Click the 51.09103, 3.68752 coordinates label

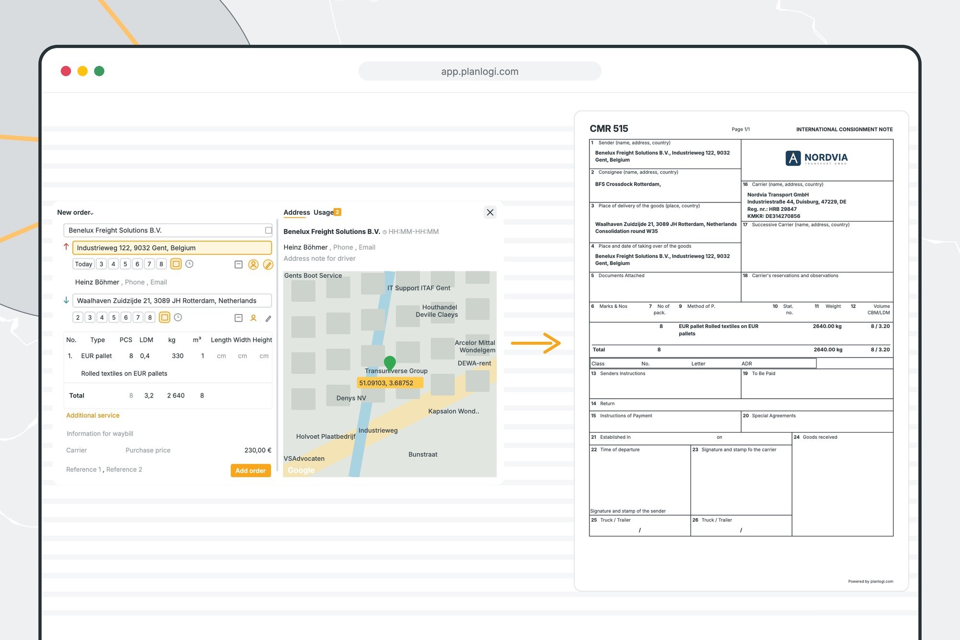pos(389,383)
